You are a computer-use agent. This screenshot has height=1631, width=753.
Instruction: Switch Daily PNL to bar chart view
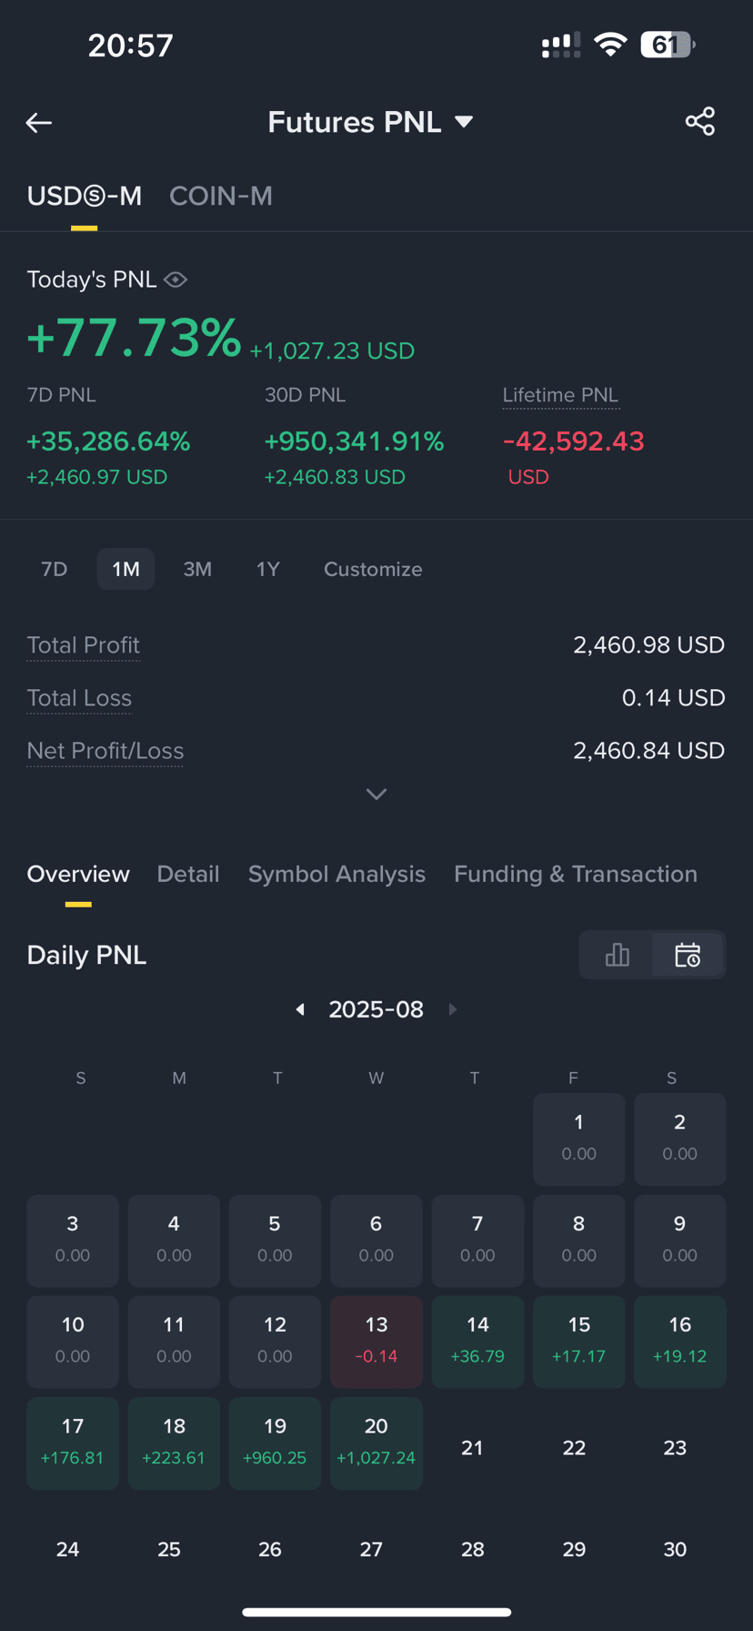click(x=617, y=955)
